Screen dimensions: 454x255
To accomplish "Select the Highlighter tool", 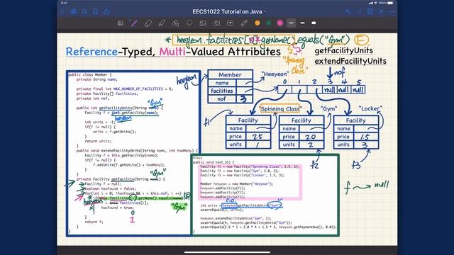I will [x=162, y=23].
